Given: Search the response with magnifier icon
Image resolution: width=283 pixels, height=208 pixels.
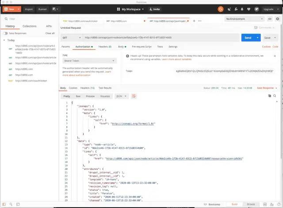Looking at the screenshot, I should (275, 96).
